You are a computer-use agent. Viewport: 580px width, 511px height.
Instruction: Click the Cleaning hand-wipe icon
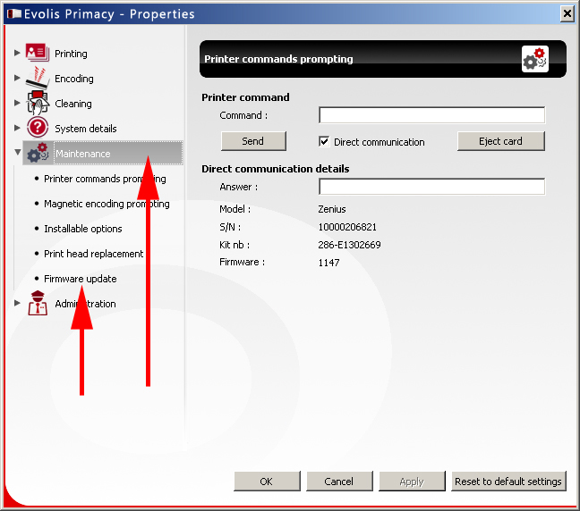(x=37, y=103)
